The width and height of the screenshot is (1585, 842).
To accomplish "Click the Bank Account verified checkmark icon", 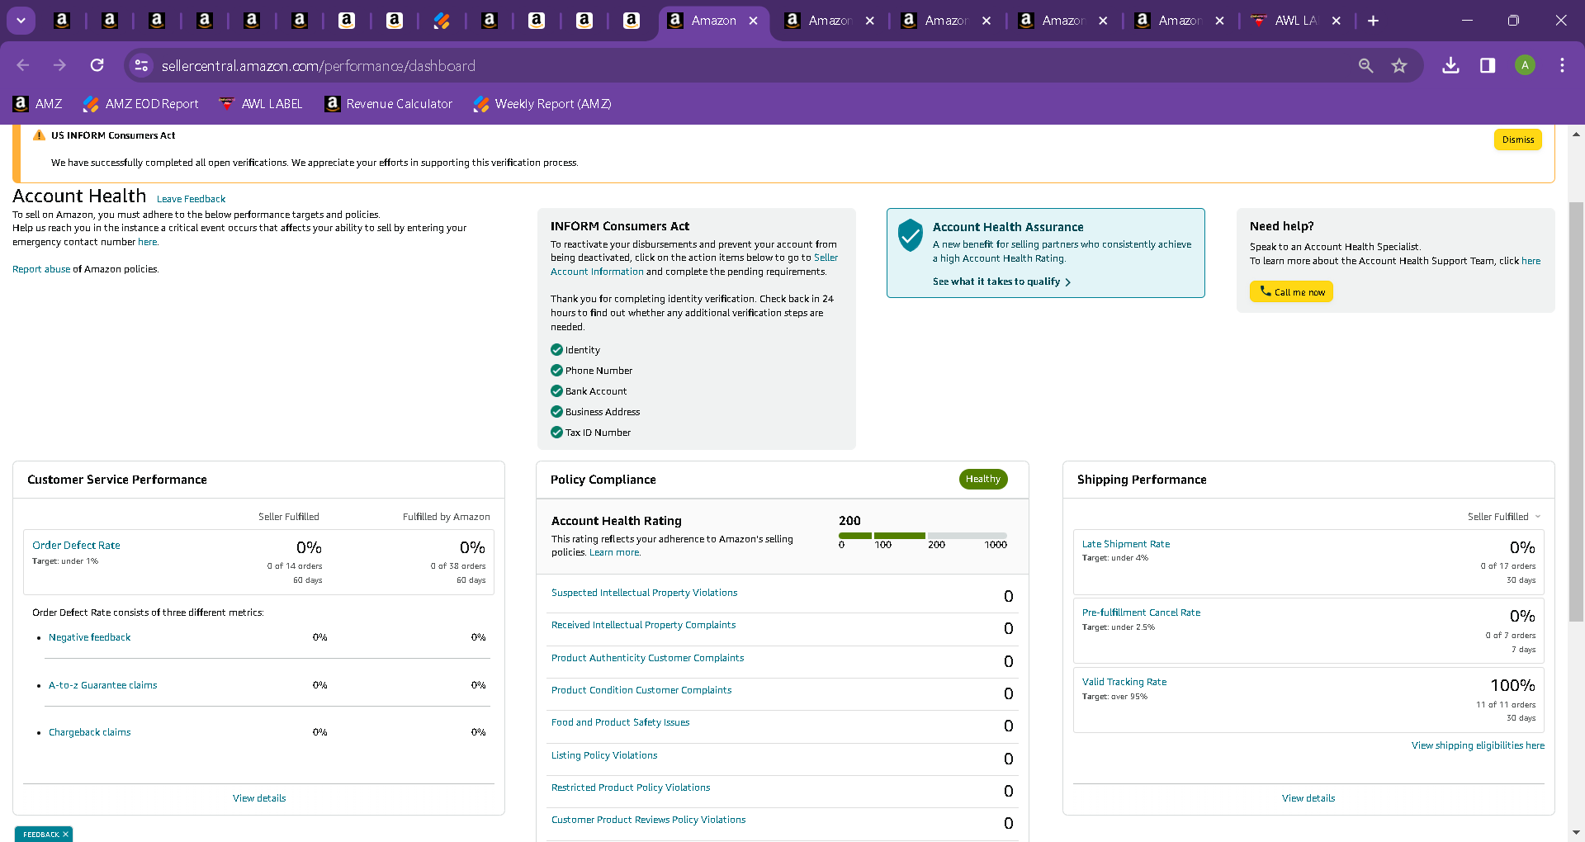I will point(556,391).
